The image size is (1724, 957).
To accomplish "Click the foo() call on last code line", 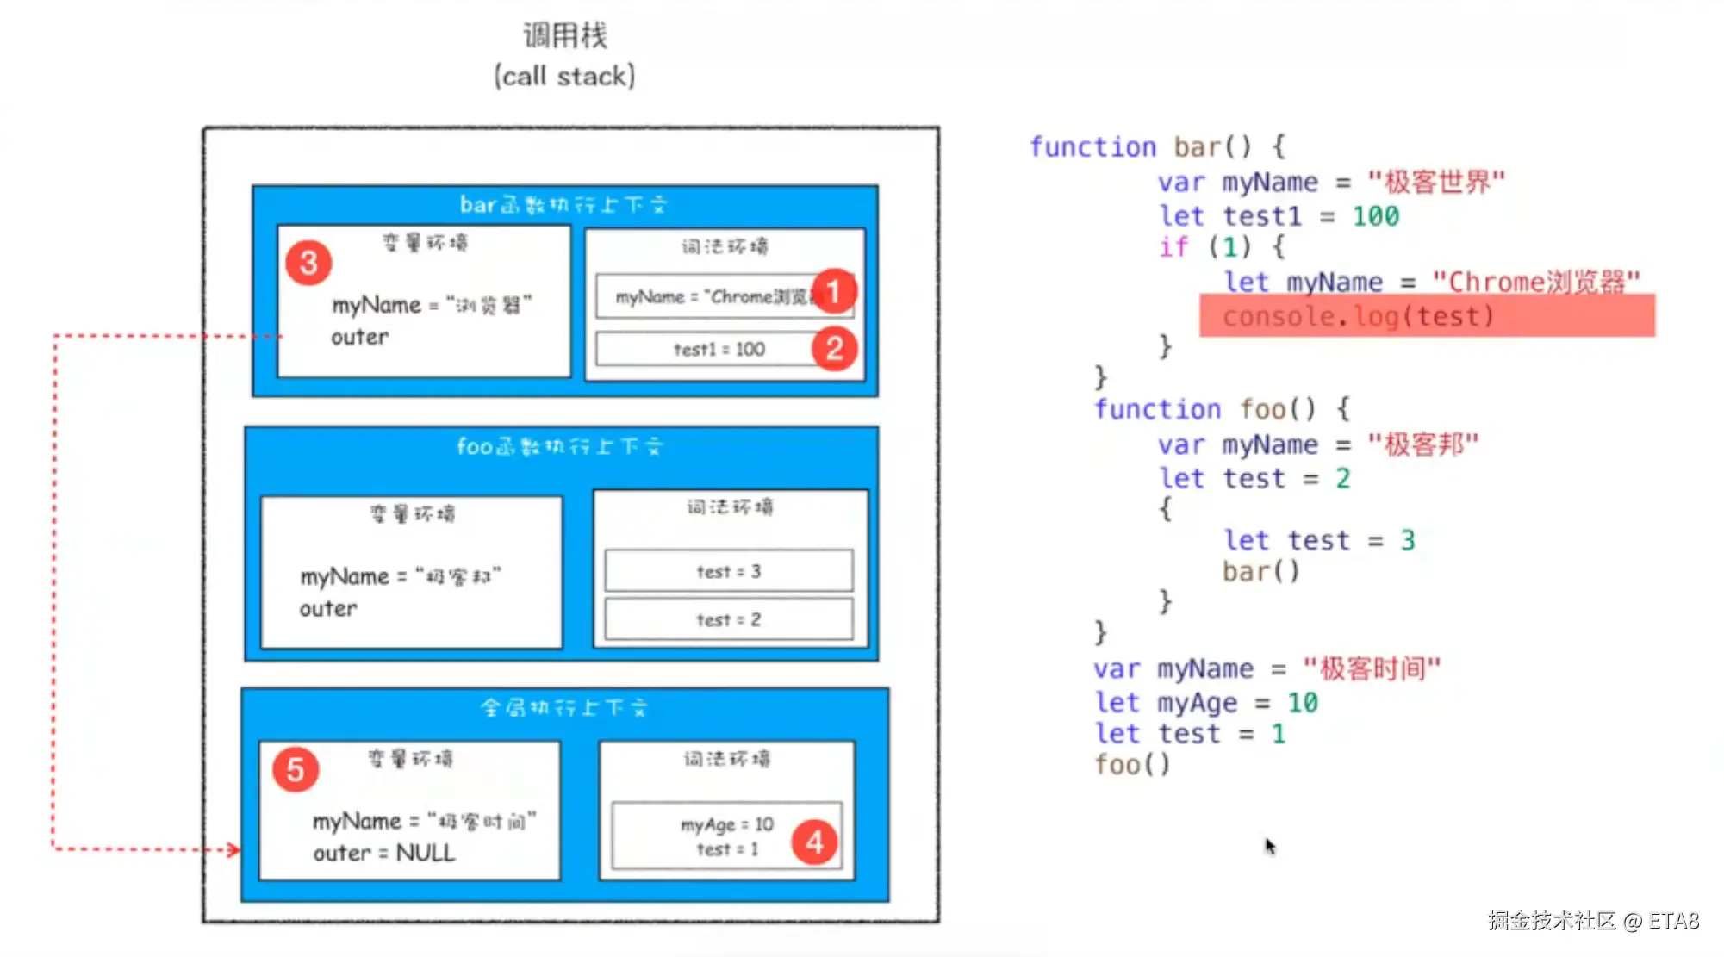I will (1132, 764).
